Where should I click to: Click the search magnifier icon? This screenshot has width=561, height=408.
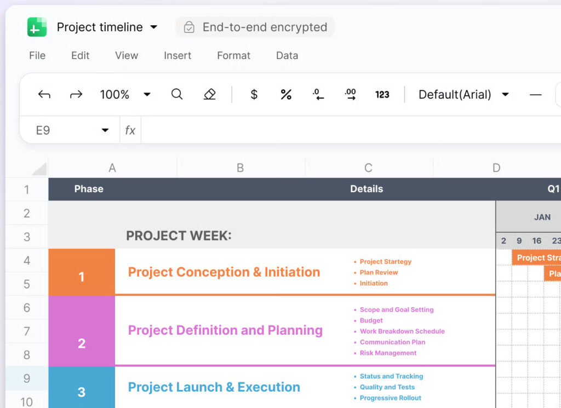pos(176,95)
